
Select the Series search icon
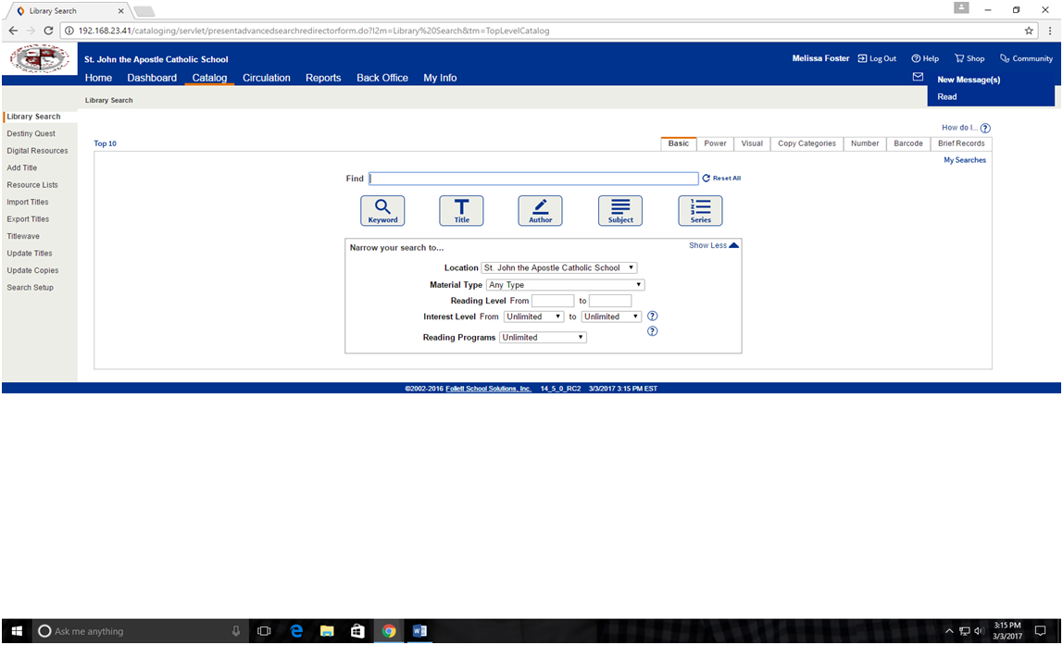point(699,210)
